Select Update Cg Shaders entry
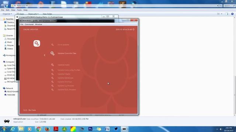The height and width of the screenshot is (132, 236). (66, 86)
